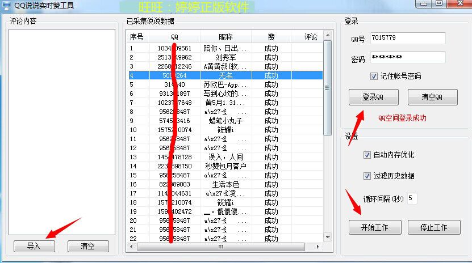Click the 赞 column header
The width and height of the screenshot is (472, 263).
271,37
